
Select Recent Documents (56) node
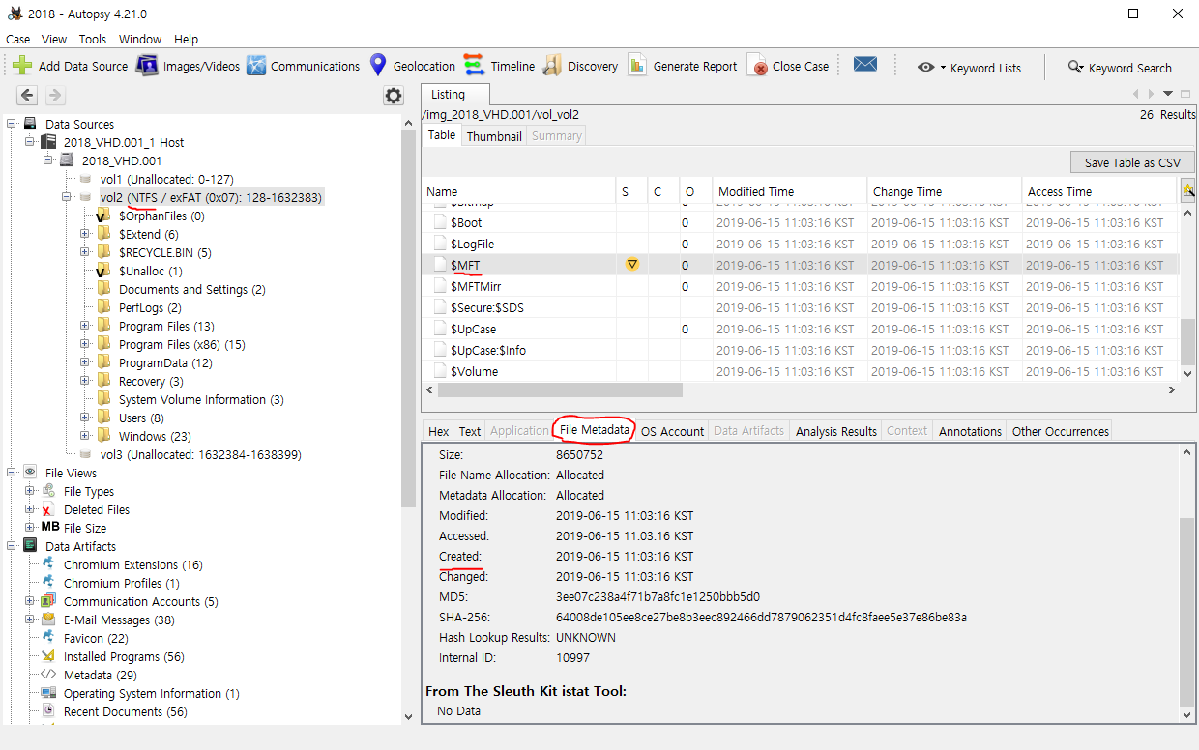pyautogui.click(x=126, y=711)
